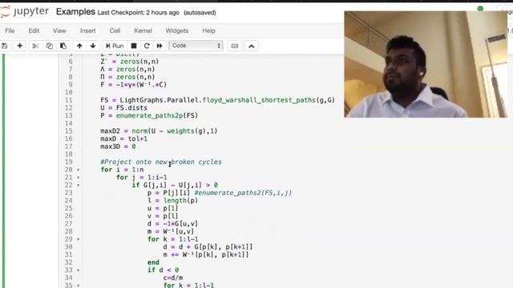Copy selected cells icon
The height and width of the screenshot is (288, 513).
(x=50, y=46)
